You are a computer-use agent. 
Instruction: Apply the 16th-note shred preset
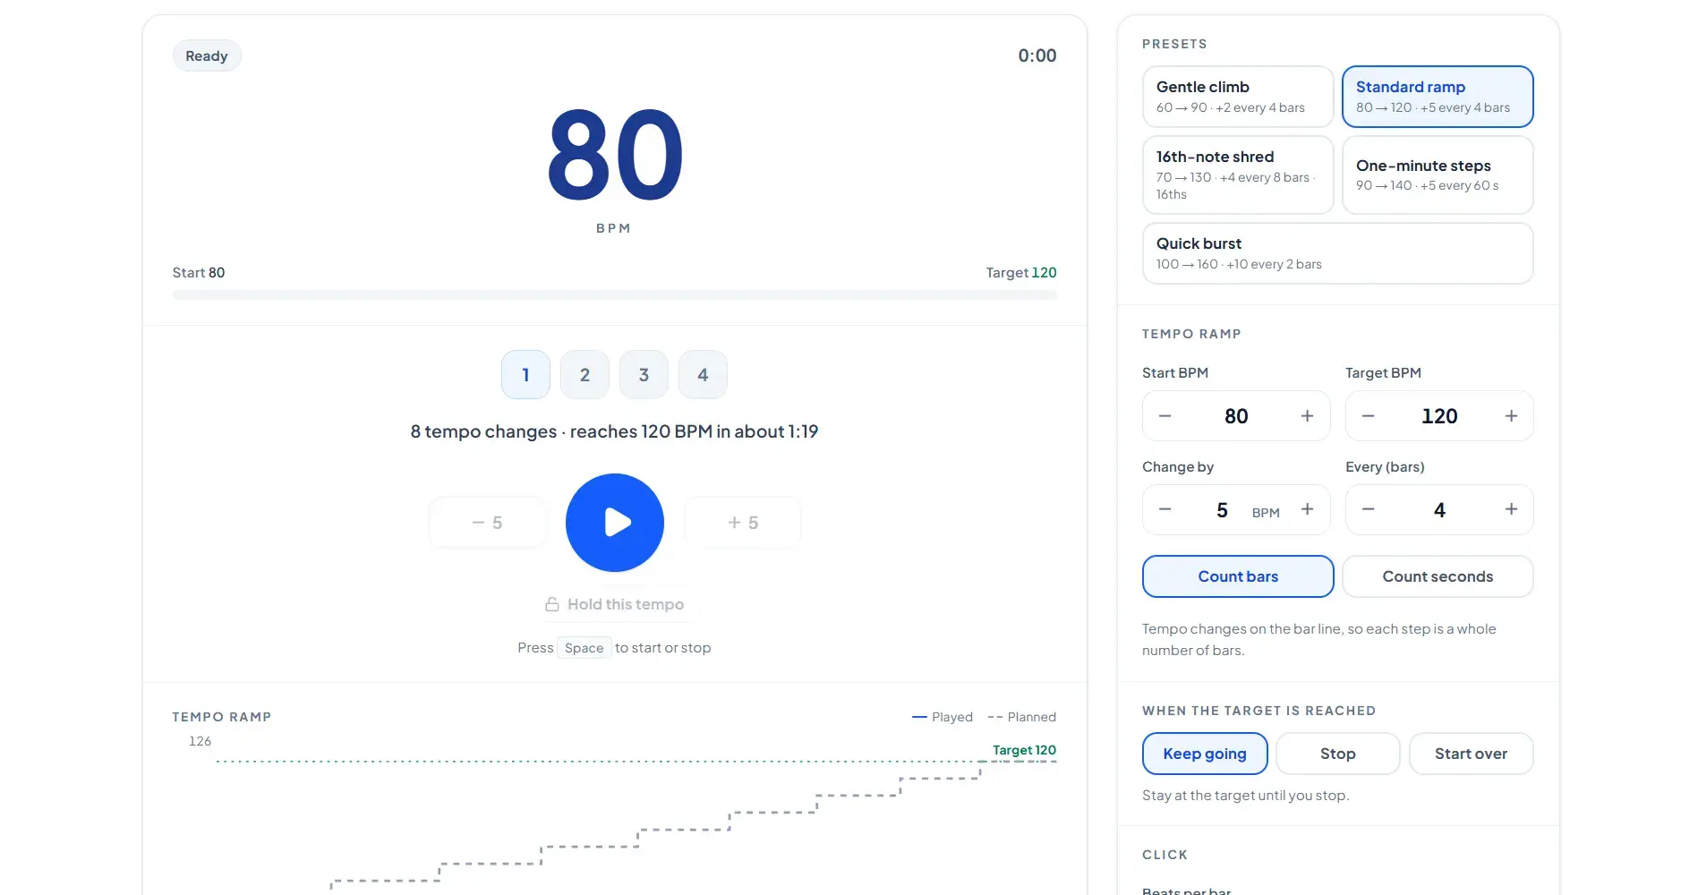1238,175
